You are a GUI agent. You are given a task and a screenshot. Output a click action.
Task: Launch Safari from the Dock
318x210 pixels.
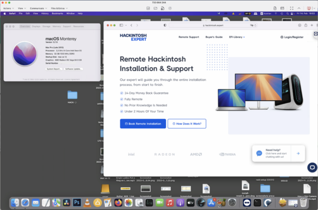click(x=25, y=203)
